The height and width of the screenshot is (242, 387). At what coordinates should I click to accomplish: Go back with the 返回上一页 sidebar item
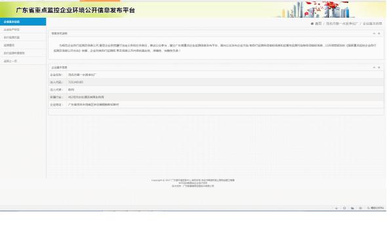[23, 61]
